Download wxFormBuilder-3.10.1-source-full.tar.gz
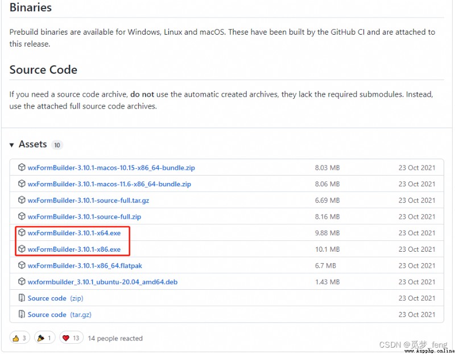This screenshot has width=455, height=354. coord(88,201)
